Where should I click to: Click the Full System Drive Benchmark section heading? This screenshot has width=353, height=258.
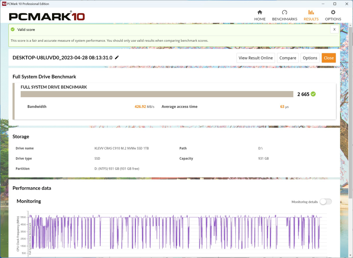(x=44, y=77)
